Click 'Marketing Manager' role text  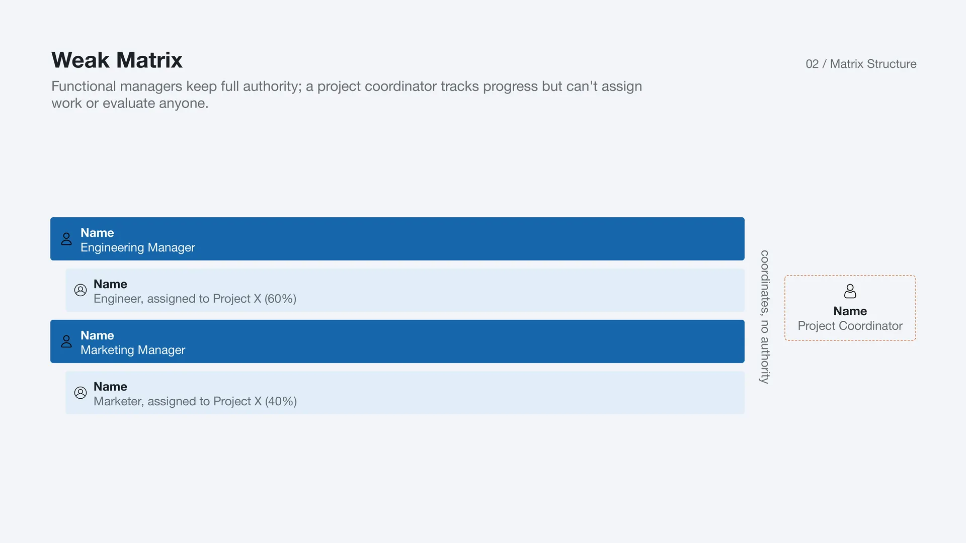(x=133, y=350)
